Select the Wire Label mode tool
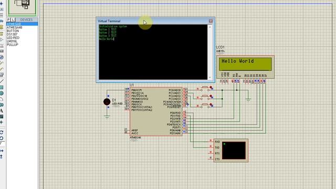The width and height of the screenshot is (336, 189). 1,9
